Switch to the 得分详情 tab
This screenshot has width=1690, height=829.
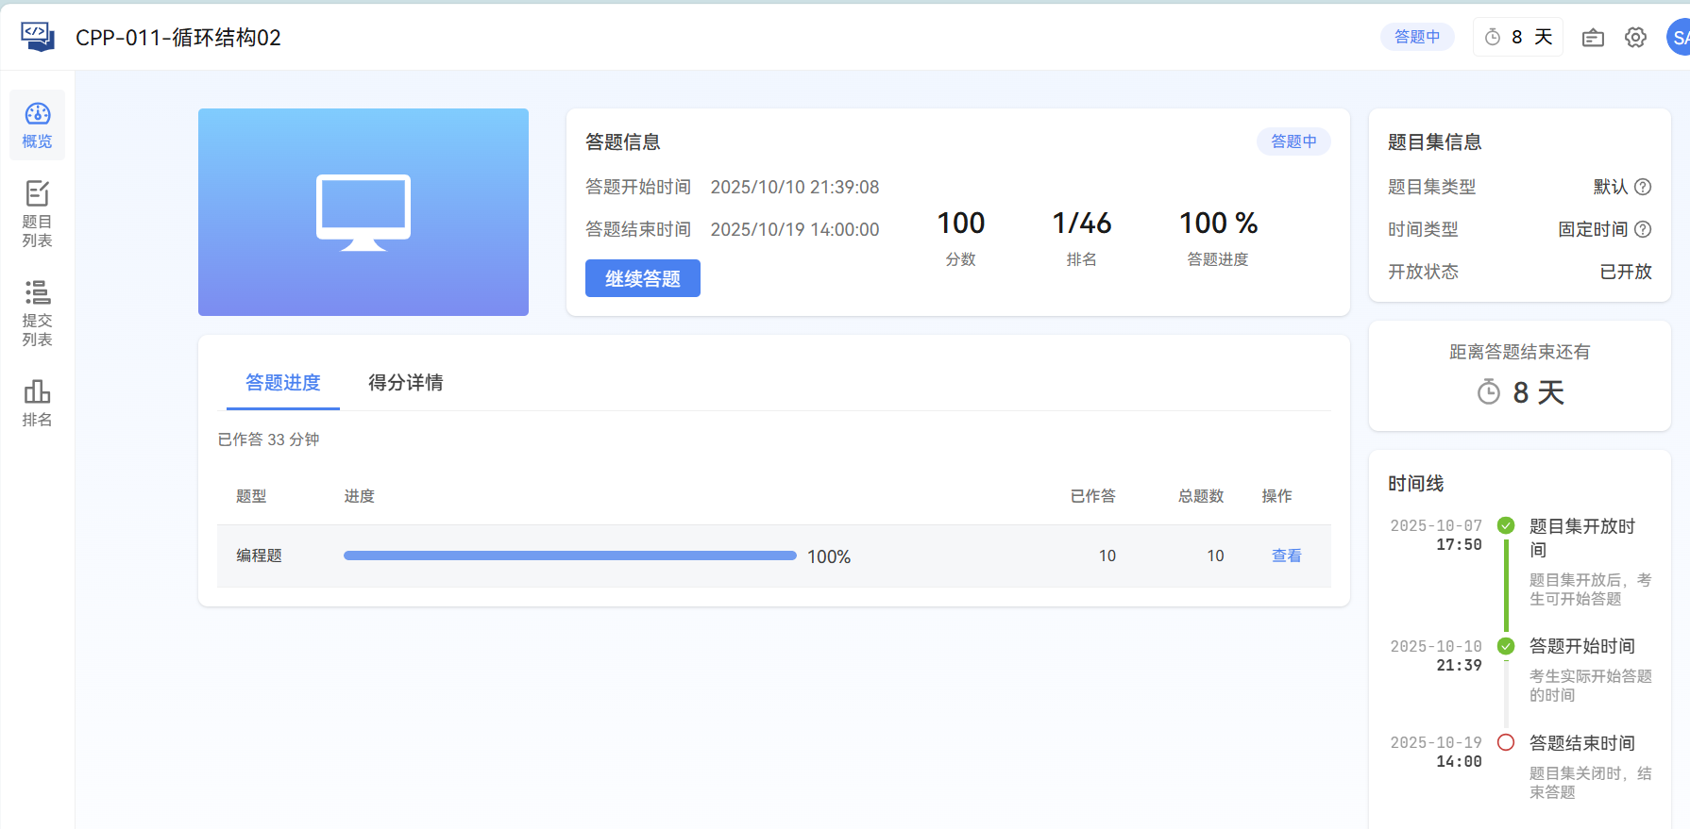(406, 382)
